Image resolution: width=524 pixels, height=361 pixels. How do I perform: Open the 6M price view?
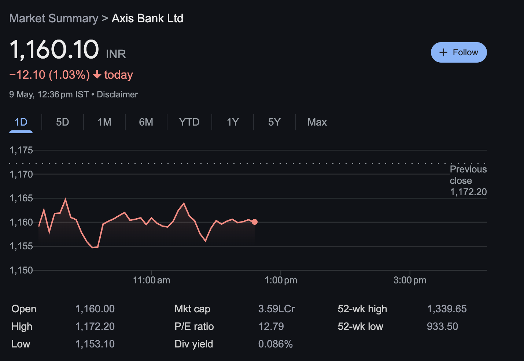click(146, 122)
